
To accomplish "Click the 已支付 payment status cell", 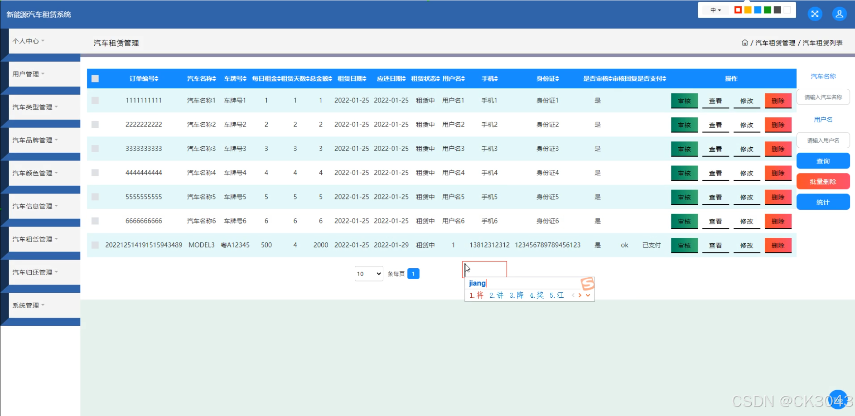I will pyautogui.click(x=652, y=245).
